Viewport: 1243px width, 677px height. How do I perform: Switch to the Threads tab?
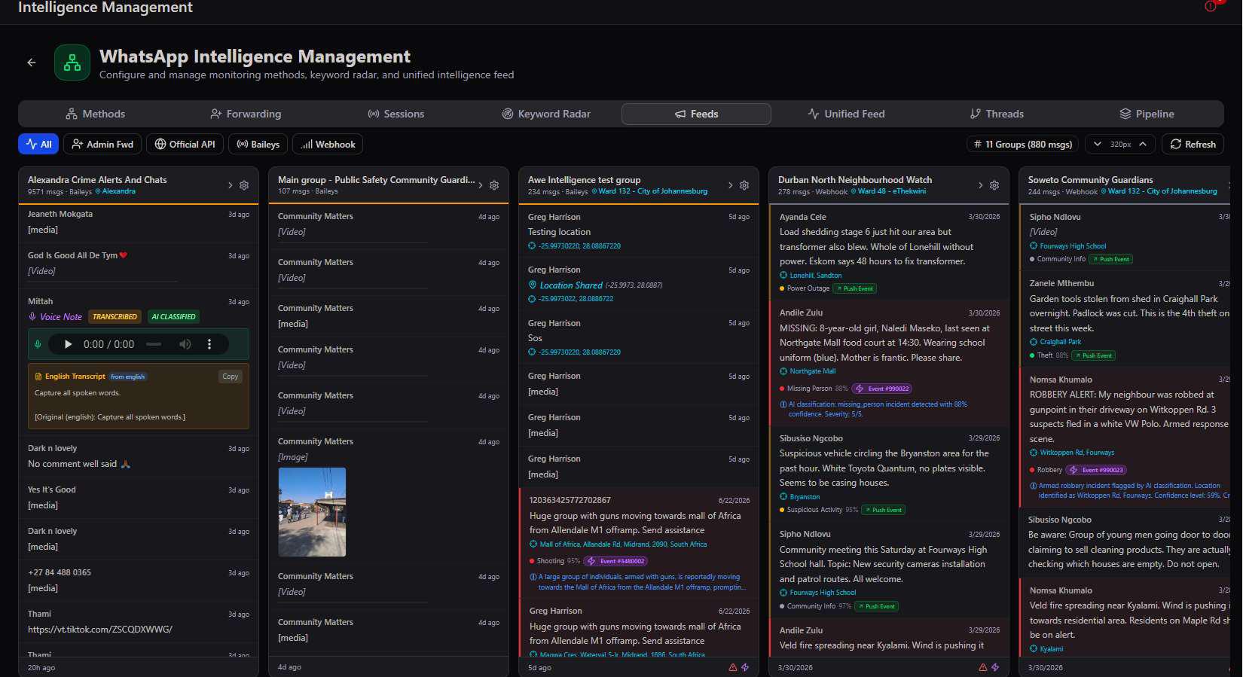pyautogui.click(x=997, y=114)
